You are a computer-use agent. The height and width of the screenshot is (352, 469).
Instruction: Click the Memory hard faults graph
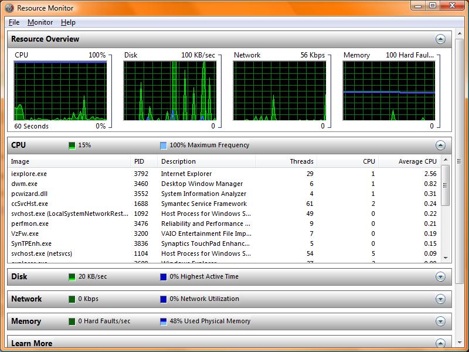coord(389,91)
